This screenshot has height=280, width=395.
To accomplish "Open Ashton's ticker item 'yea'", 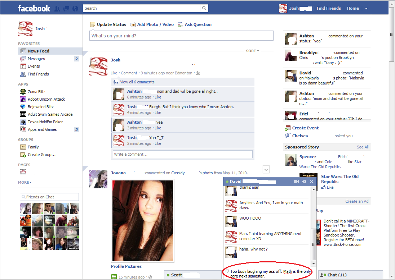I will (327, 39).
